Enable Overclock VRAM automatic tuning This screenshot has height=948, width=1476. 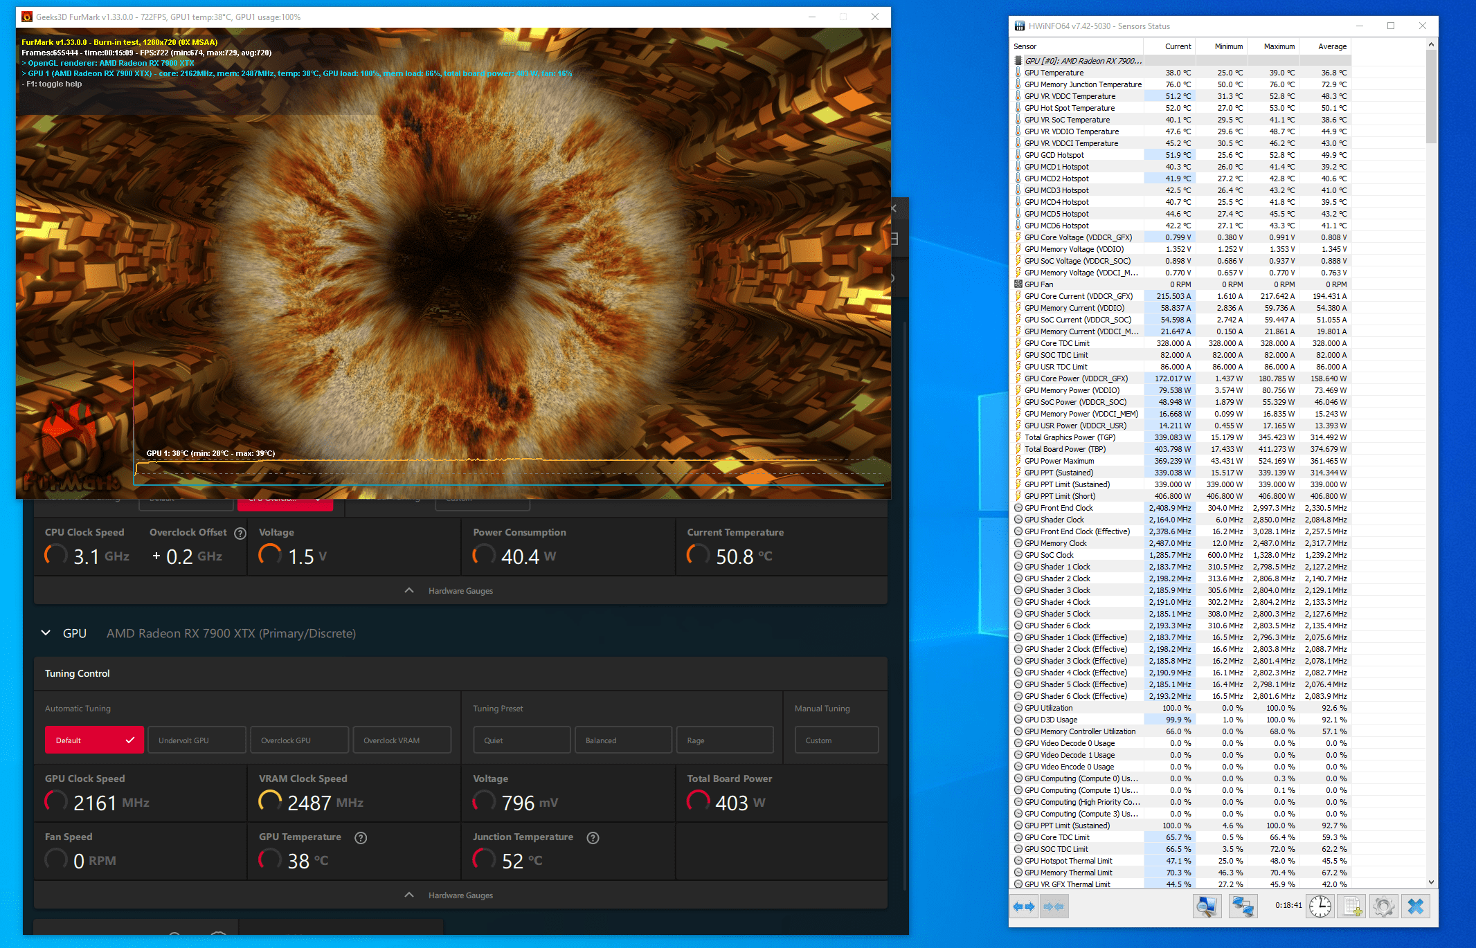point(402,740)
